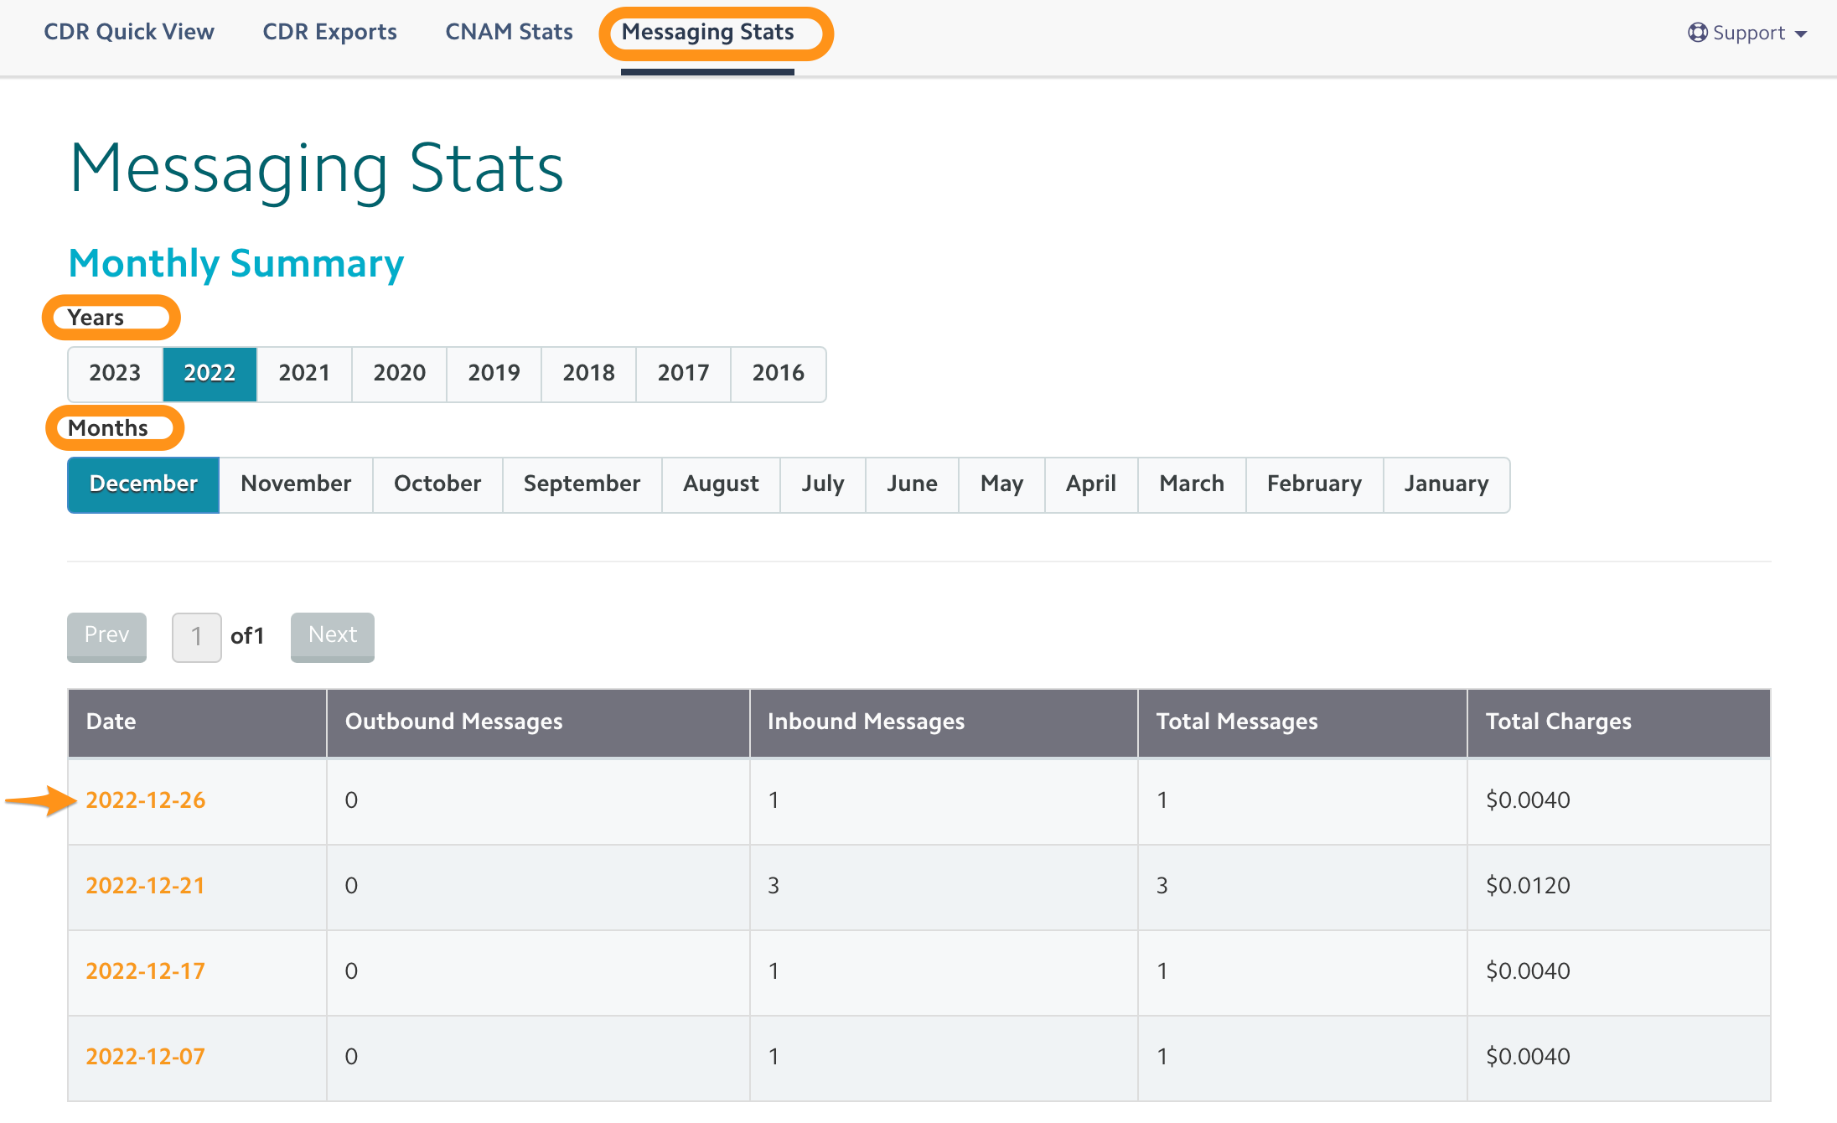
Task: Click Total Charges $0.0040 in 2022-12-26 row
Action: click(1619, 802)
